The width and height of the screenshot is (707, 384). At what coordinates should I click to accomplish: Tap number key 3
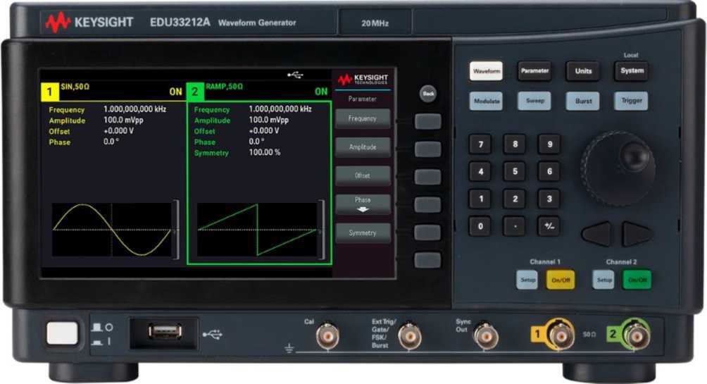pos(549,199)
